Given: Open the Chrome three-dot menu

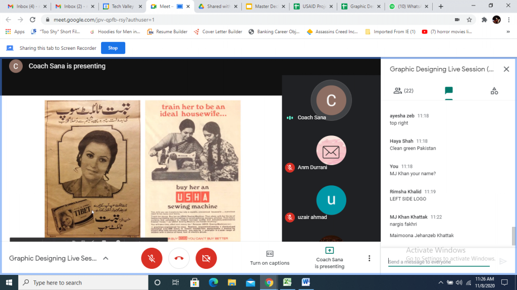Looking at the screenshot, I should pyautogui.click(x=509, y=20).
